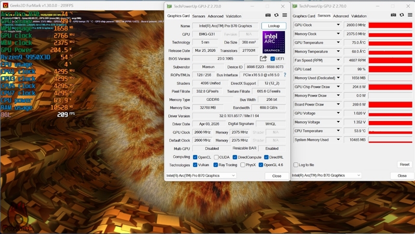Toggle the CUDA checkbox
The width and height of the screenshot is (415, 234).
coord(216,157)
